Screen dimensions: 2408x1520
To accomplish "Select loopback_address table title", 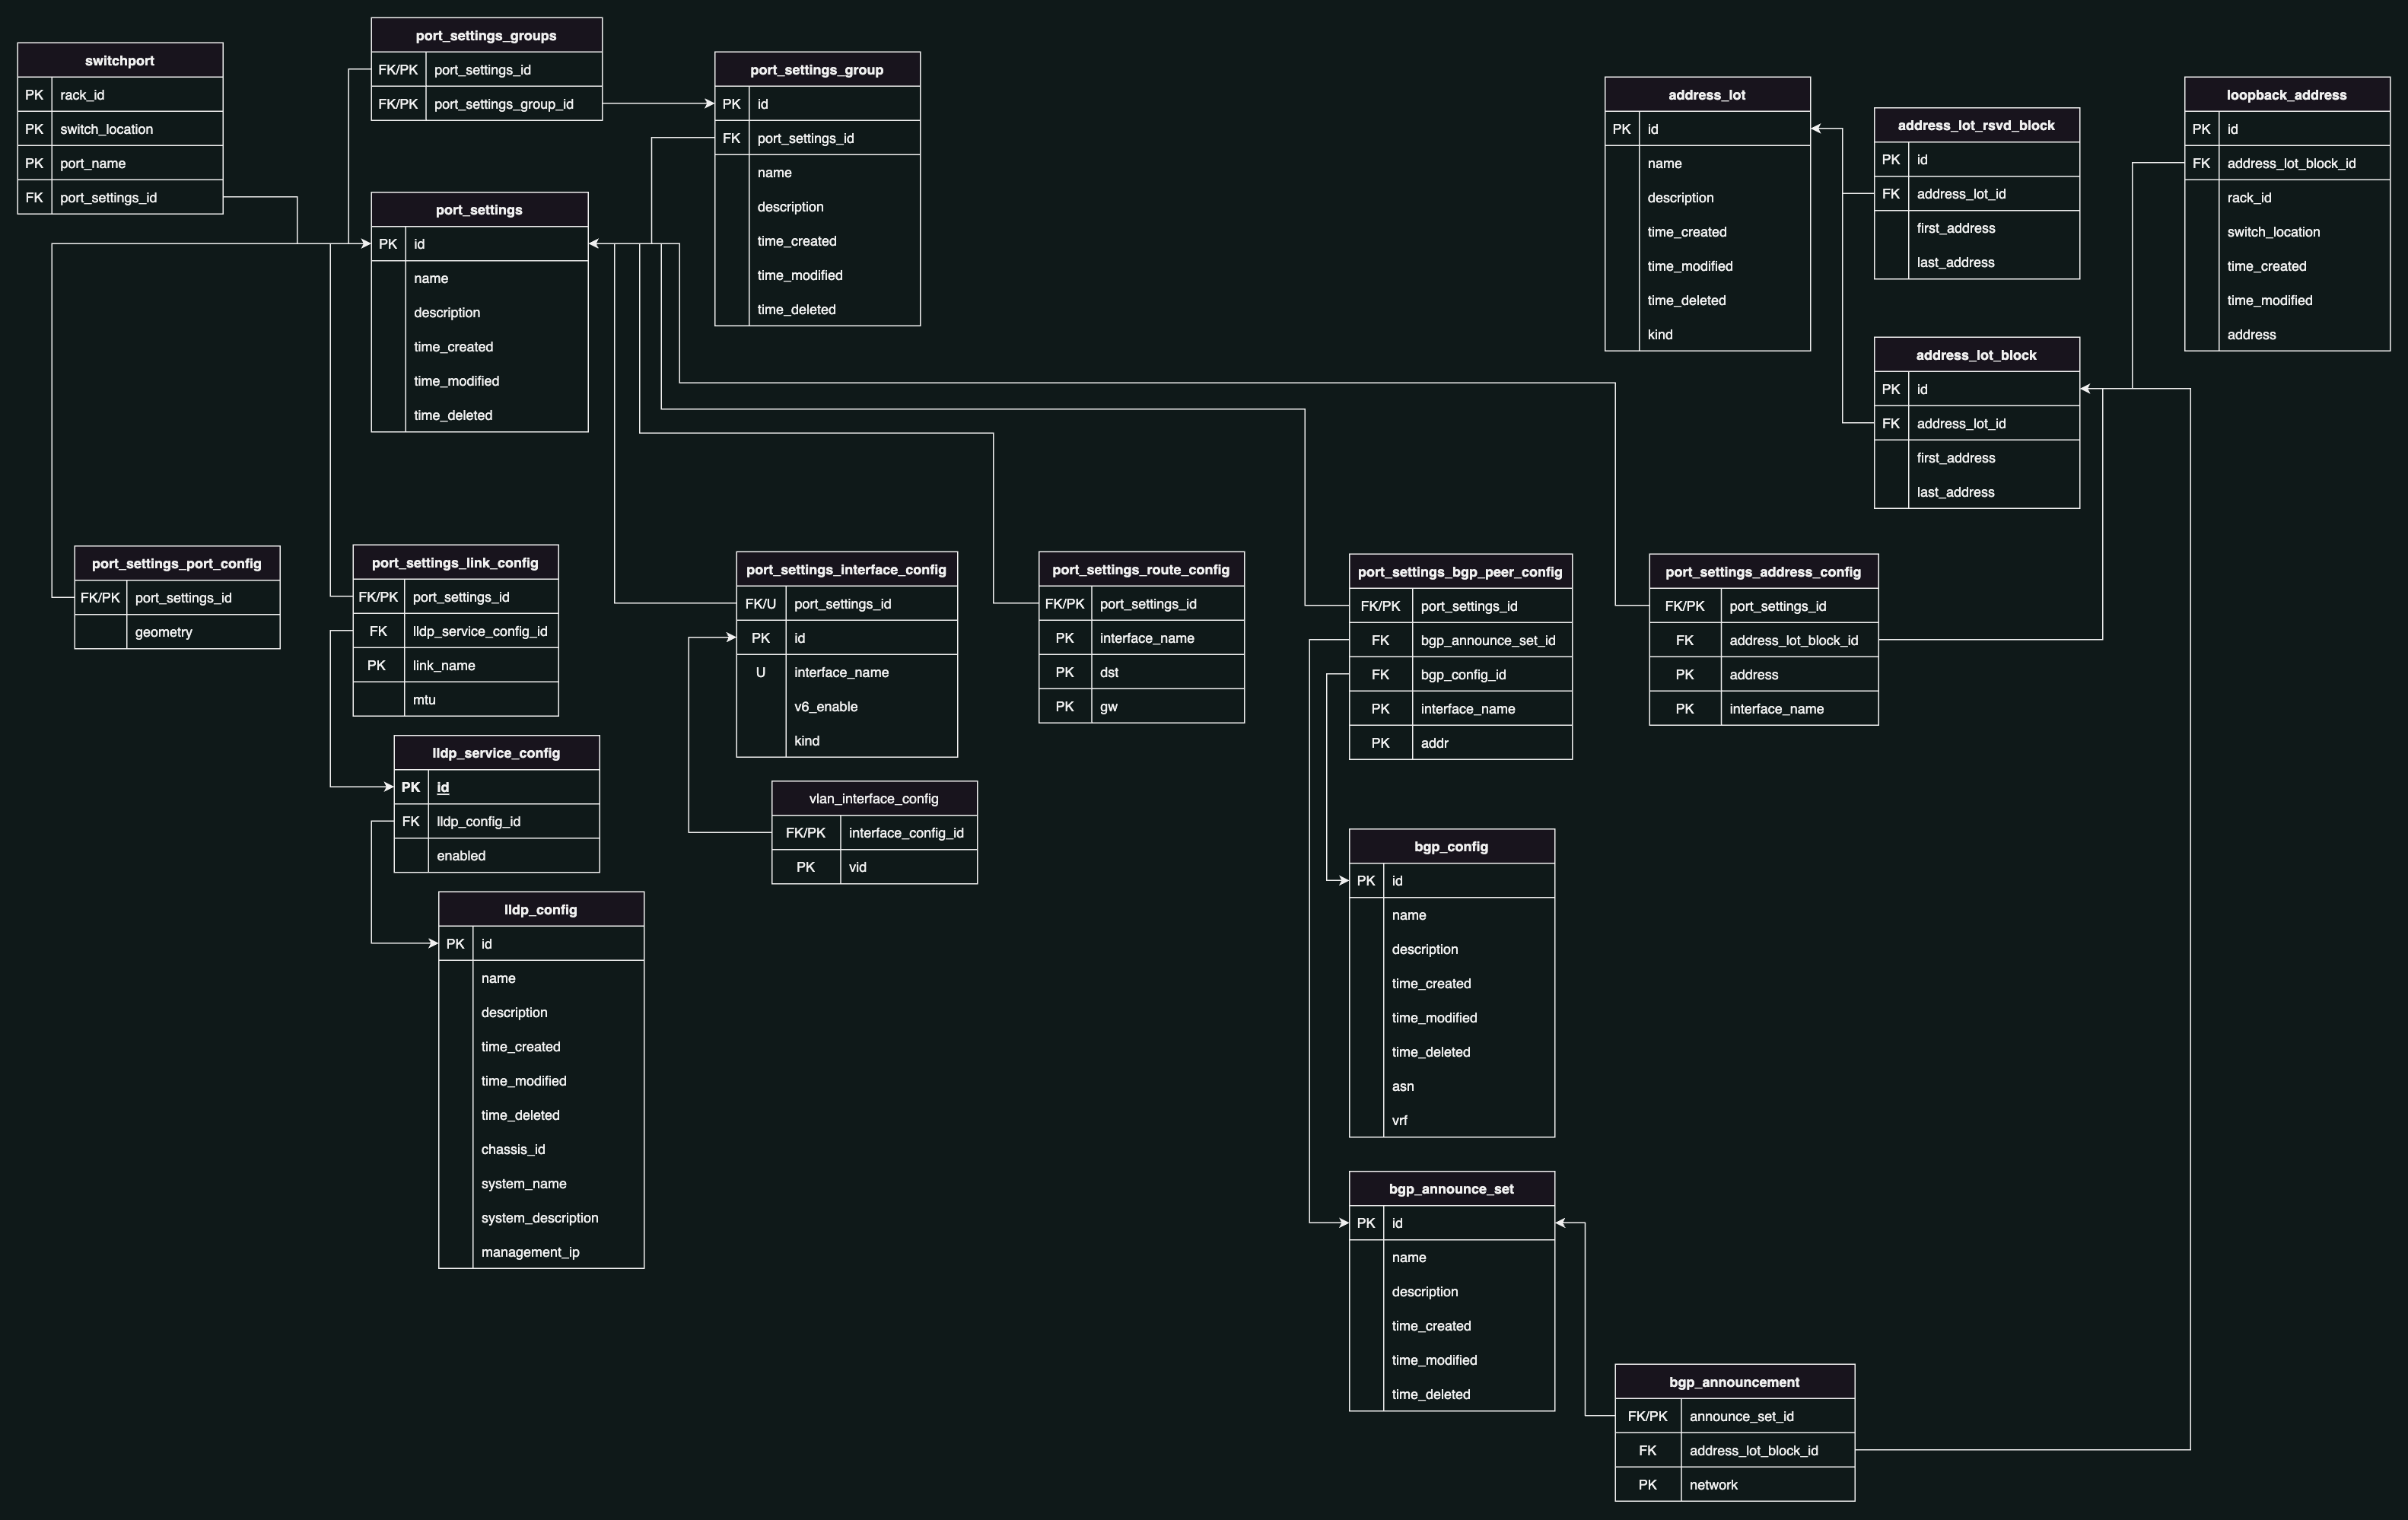I will tap(2287, 94).
